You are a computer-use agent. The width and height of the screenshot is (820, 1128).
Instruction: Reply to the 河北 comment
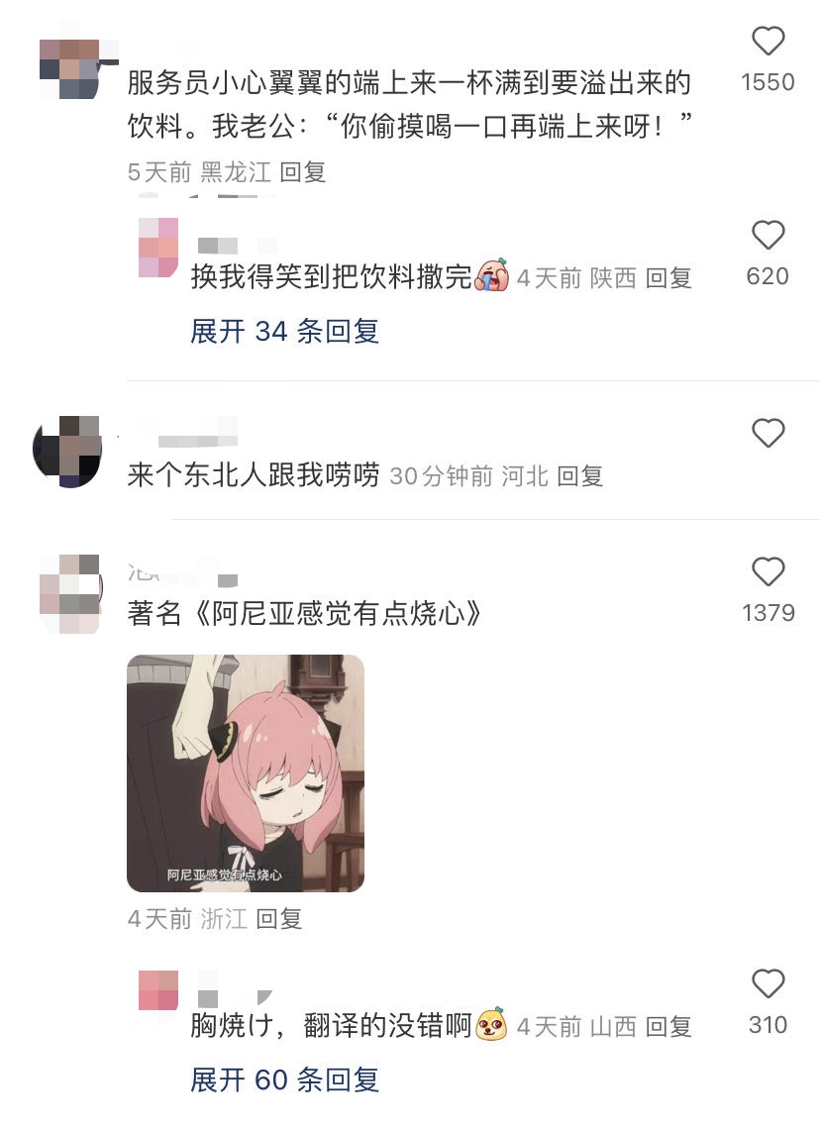579,475
